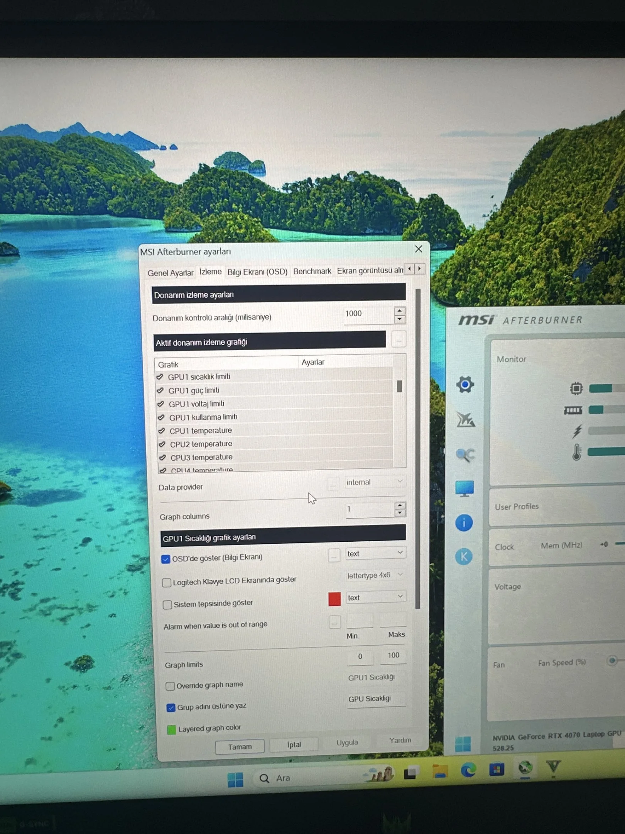The image size is (625, 834).
Task: Switch to the Genel Ayarlar tab
Action: tap(170, 273)
